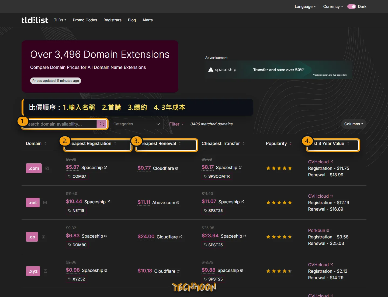Open the Blog menu item

(132, 20)
